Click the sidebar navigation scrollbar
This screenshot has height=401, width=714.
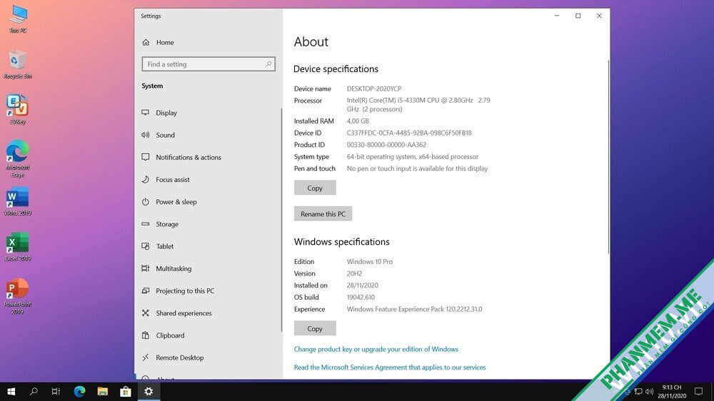pos(281,220)
